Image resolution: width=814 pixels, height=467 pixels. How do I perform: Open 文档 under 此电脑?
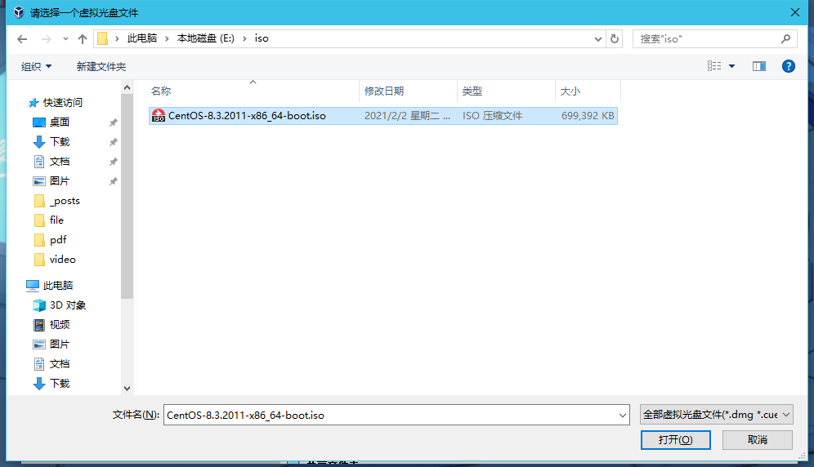60,364
